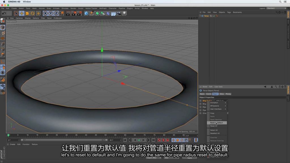Switch to the Basic tab
This screenshot has width=290, height=163.
[x=202, y=94]
